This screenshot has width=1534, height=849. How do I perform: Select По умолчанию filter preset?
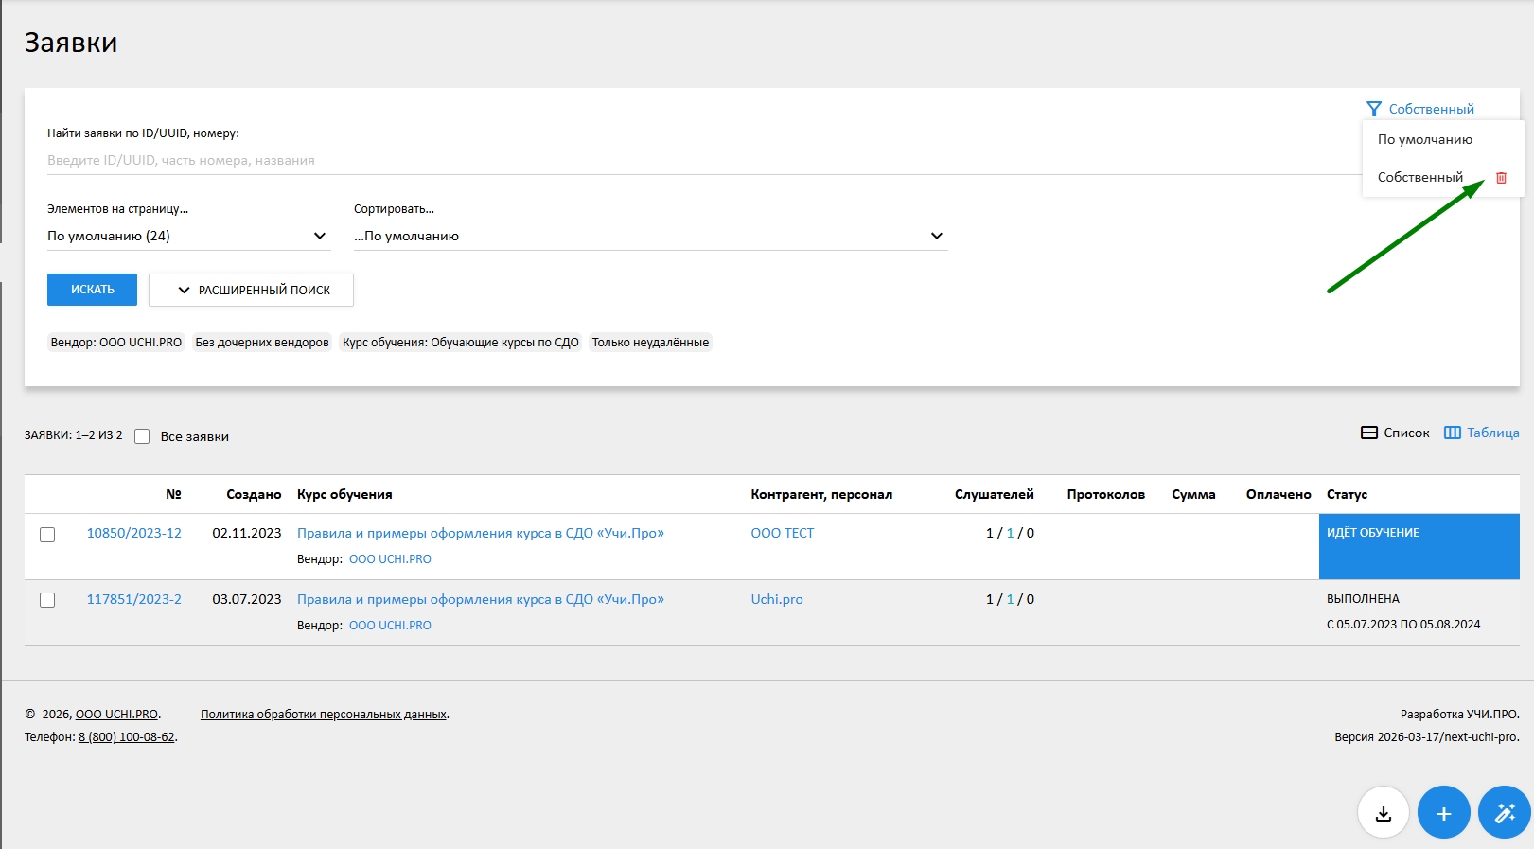coord(1424,139)
